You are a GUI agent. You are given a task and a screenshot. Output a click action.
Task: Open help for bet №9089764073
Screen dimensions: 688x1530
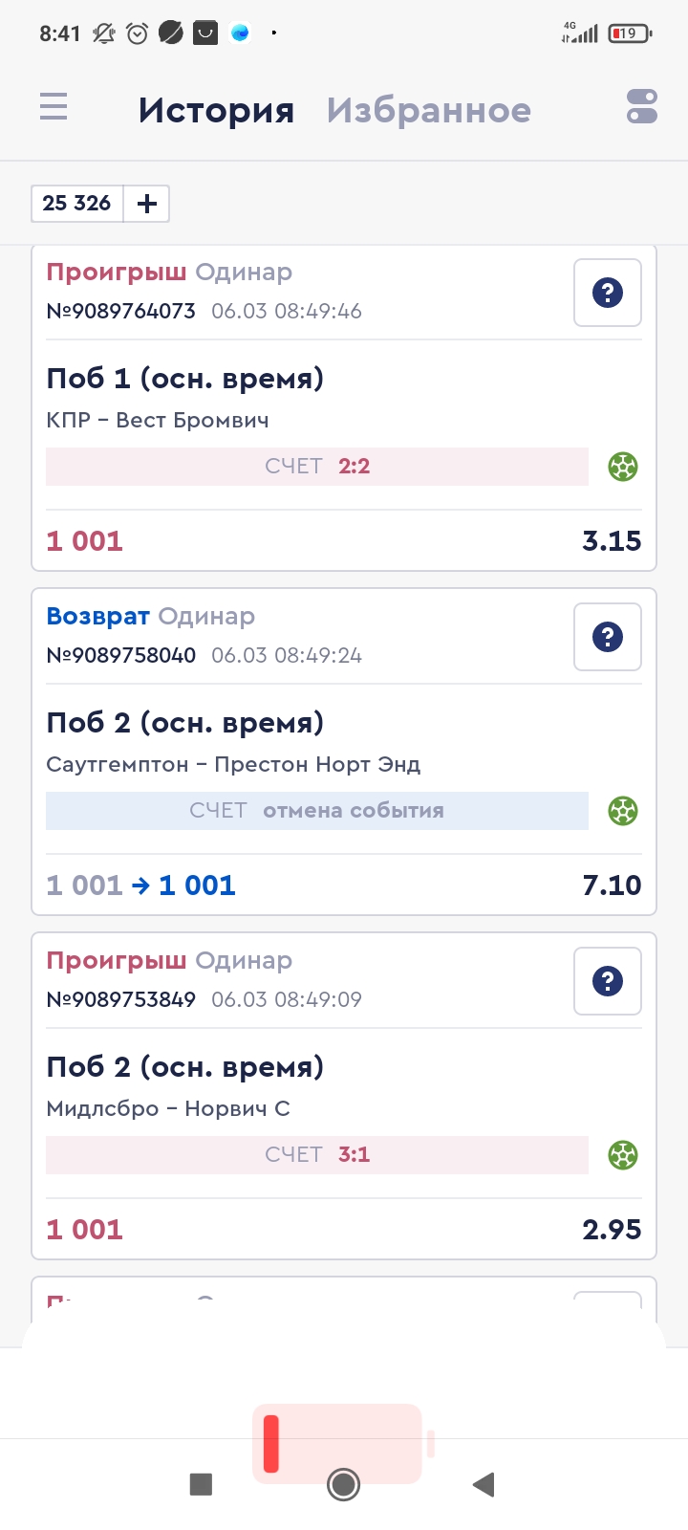pos(608,293)
